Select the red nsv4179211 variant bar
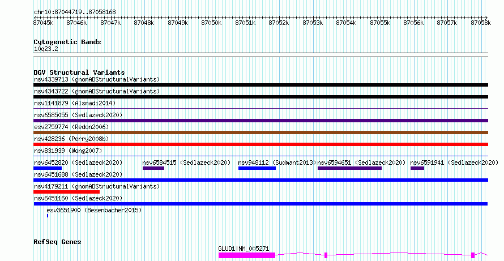Viewport: 504px width, 261px height. pos(66,192)
